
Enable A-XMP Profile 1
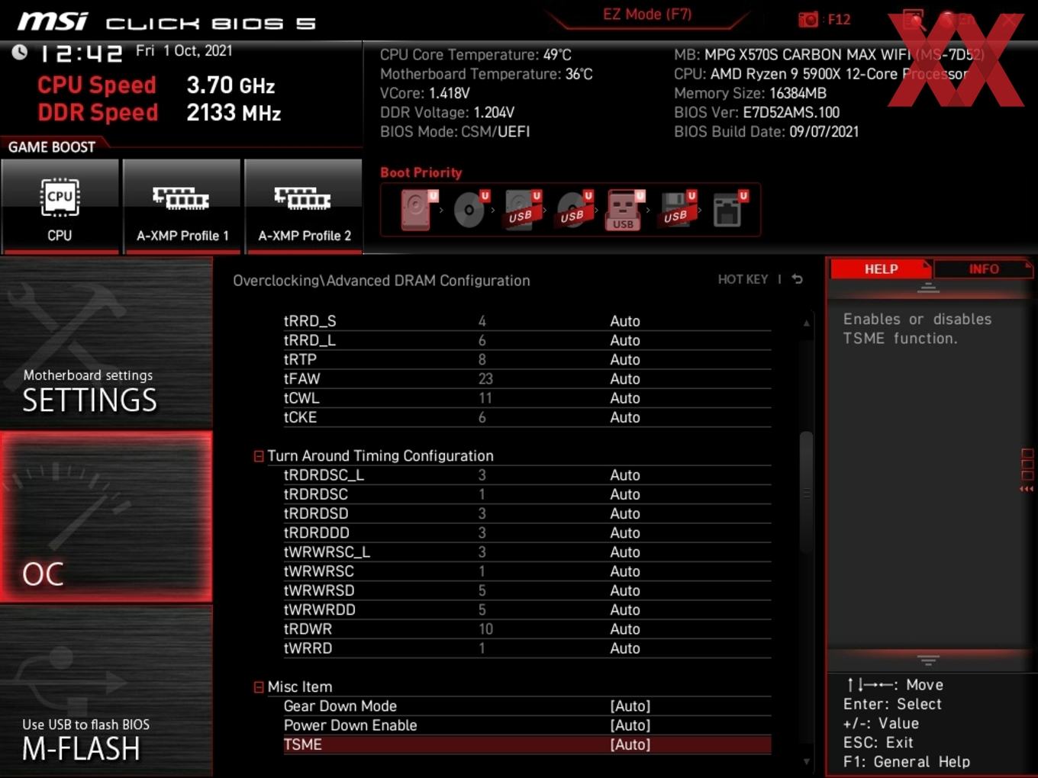[x=182, y=206]
